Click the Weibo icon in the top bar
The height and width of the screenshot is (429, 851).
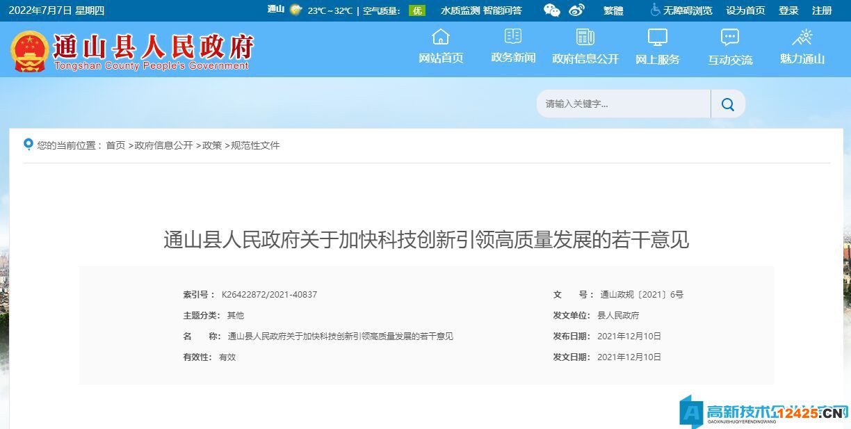tap(576, 10)
